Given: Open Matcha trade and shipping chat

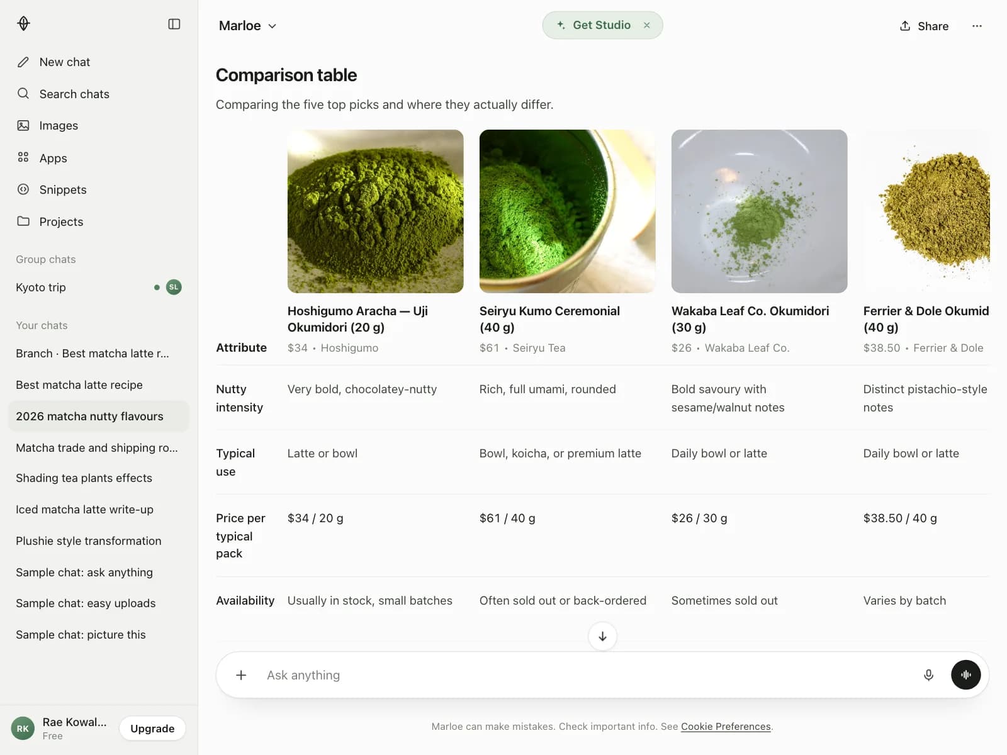Looking at the screenshot, I should pos(99,447).
